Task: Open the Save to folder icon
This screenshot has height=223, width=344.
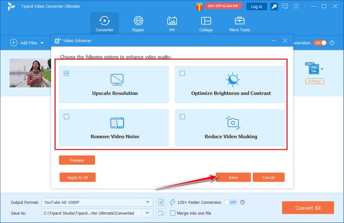Action: pos(161,213)
